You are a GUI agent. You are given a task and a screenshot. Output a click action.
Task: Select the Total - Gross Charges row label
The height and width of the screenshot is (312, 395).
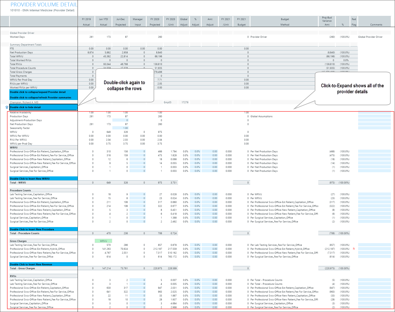click(x=22, y=268)
